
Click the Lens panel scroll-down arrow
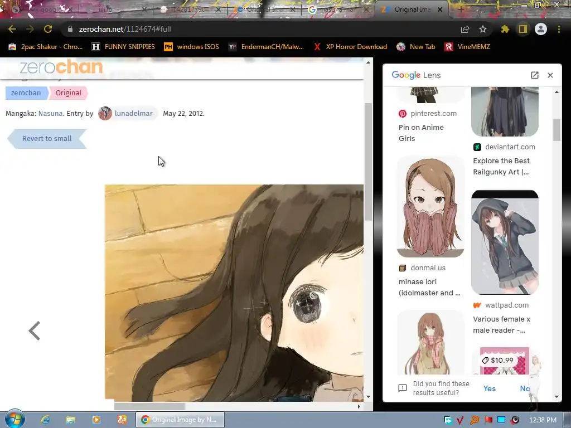pos(557,397)
